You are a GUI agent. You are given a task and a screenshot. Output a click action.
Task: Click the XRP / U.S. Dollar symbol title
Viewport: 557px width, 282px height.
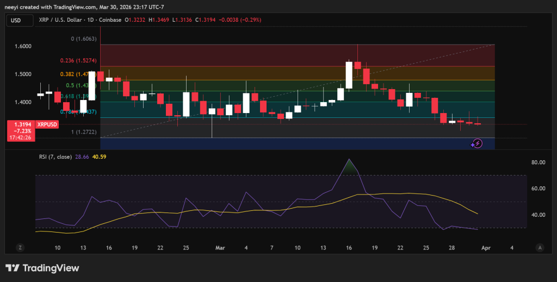(61, 20)
